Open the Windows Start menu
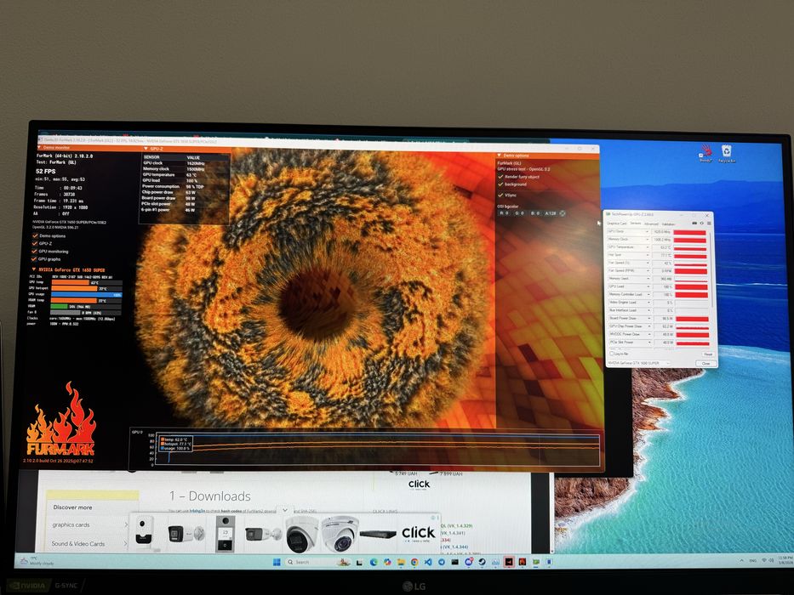 277,562
